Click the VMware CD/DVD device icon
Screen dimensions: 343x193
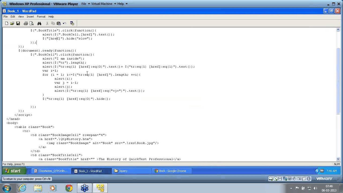275,179
